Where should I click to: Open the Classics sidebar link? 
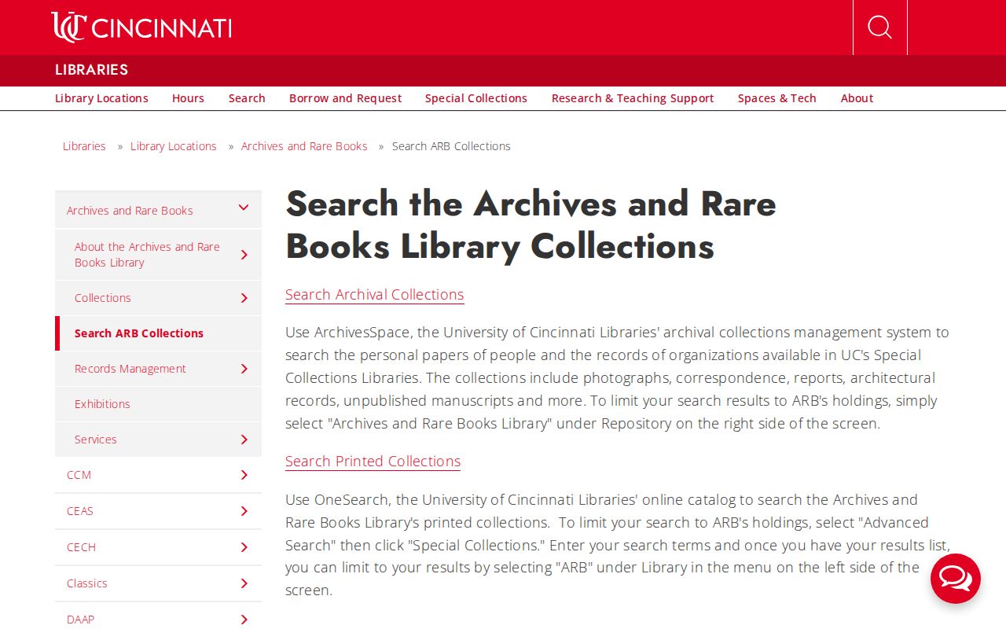(87, 583)
